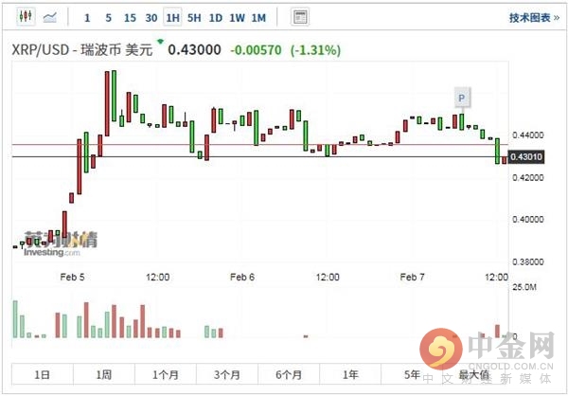Choose the 1个月 time range tab
The image size is (568, 396).
pos(166,374)
